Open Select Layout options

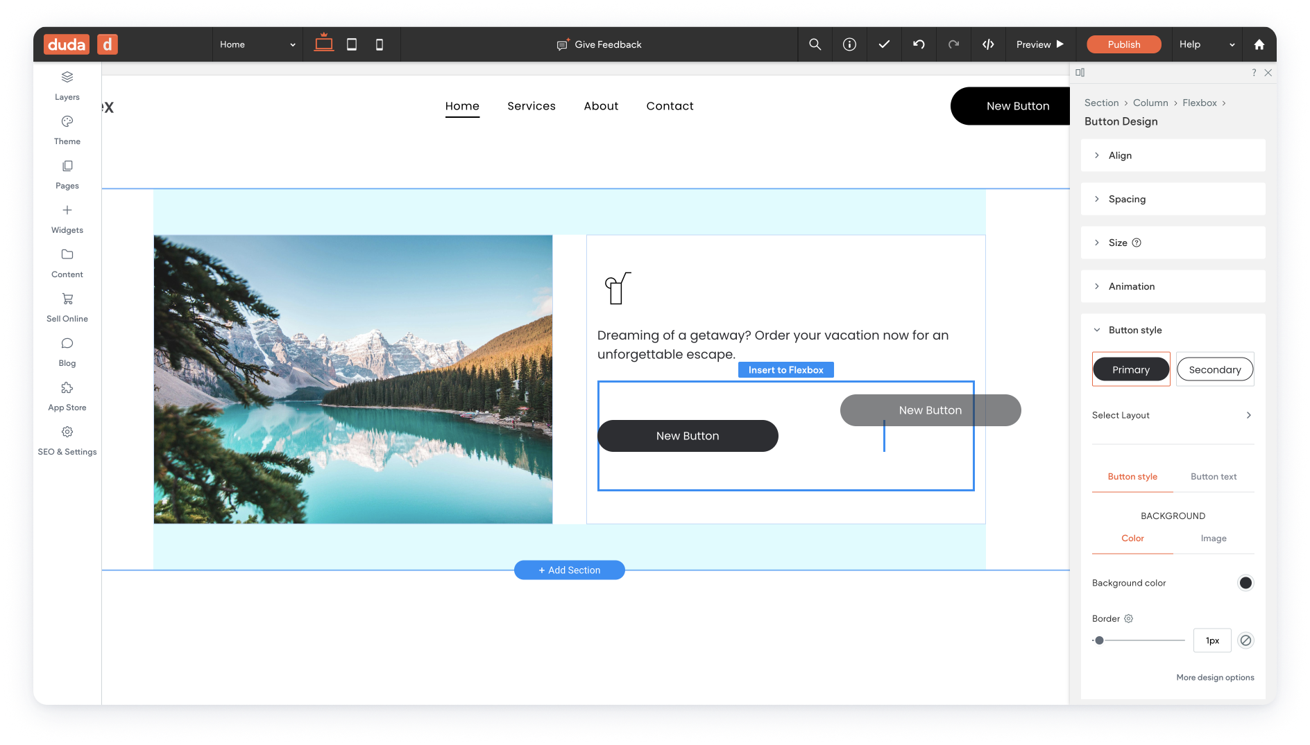(1173, 415)
